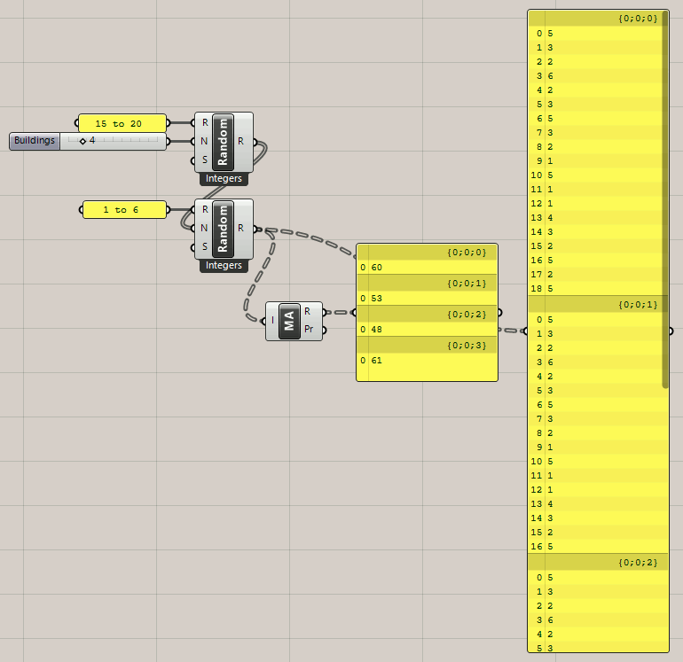
Task: Click the tall panel's vertical scrollbar
Action: (x=665, y=199)
